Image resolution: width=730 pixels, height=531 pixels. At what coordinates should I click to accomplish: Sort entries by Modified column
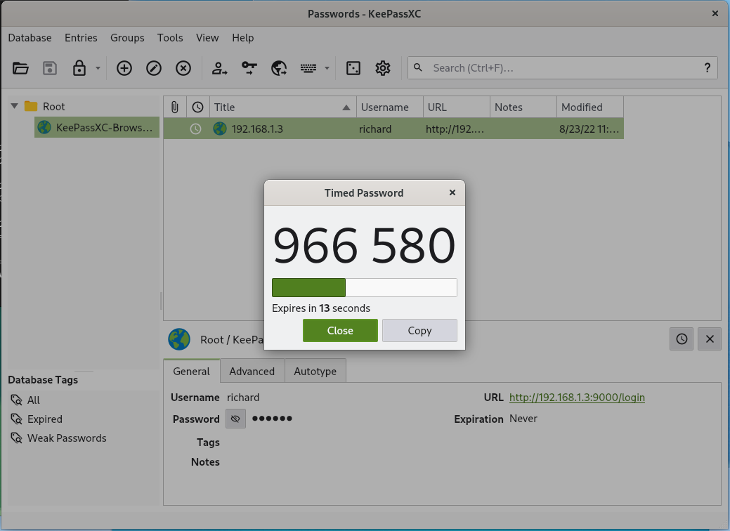(590, 107)
